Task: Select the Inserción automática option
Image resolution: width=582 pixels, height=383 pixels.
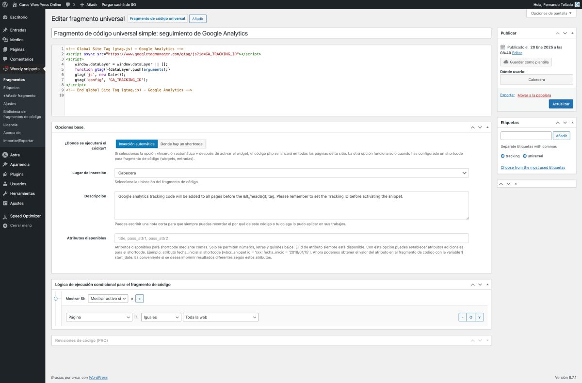Action: [137, 144]
